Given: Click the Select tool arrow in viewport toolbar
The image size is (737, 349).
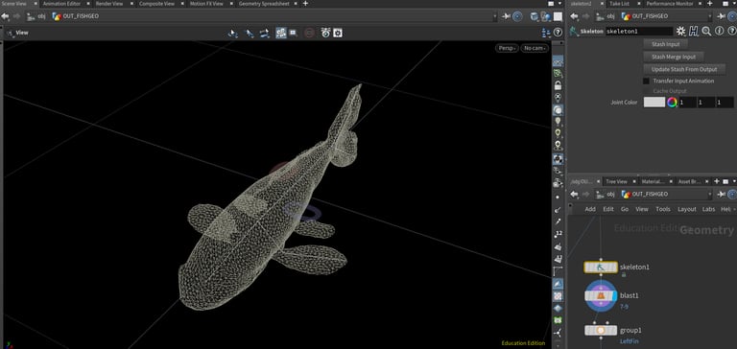Looking at the screenshot, I should (232, 33).
